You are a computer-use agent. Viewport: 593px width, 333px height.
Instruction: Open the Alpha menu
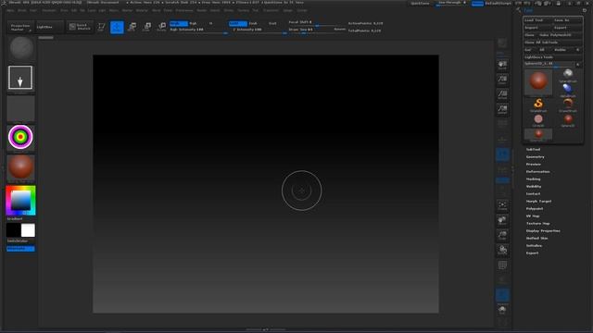10,10
